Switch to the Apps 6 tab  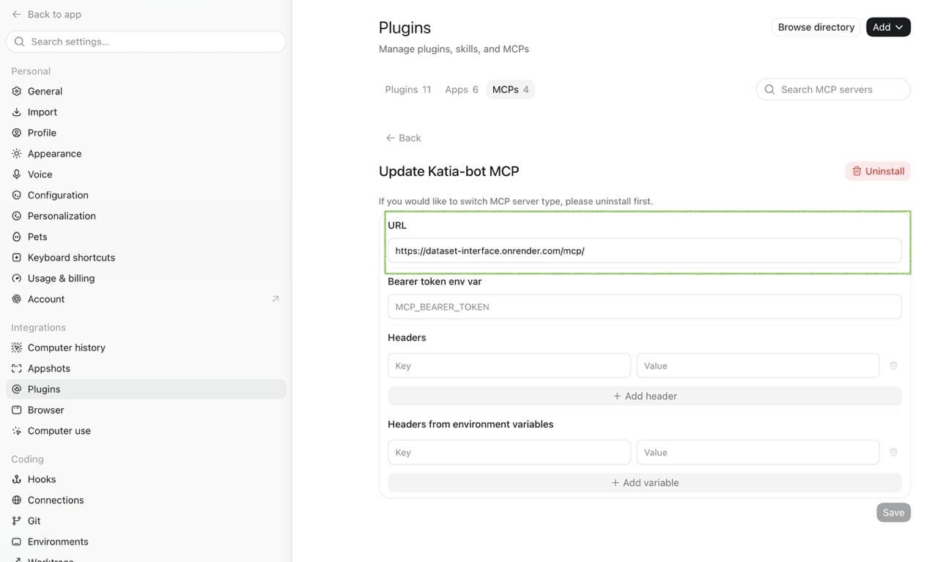point(462,89)
